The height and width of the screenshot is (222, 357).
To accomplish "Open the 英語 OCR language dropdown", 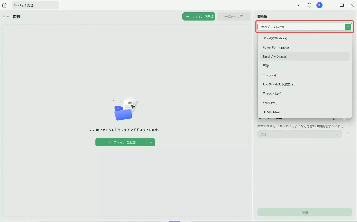I will 300,134.
